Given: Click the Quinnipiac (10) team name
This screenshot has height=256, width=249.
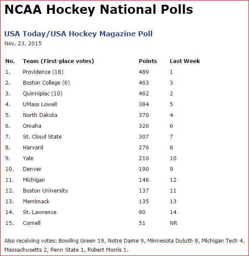Looking at the screenshot, I should (43, 94).
